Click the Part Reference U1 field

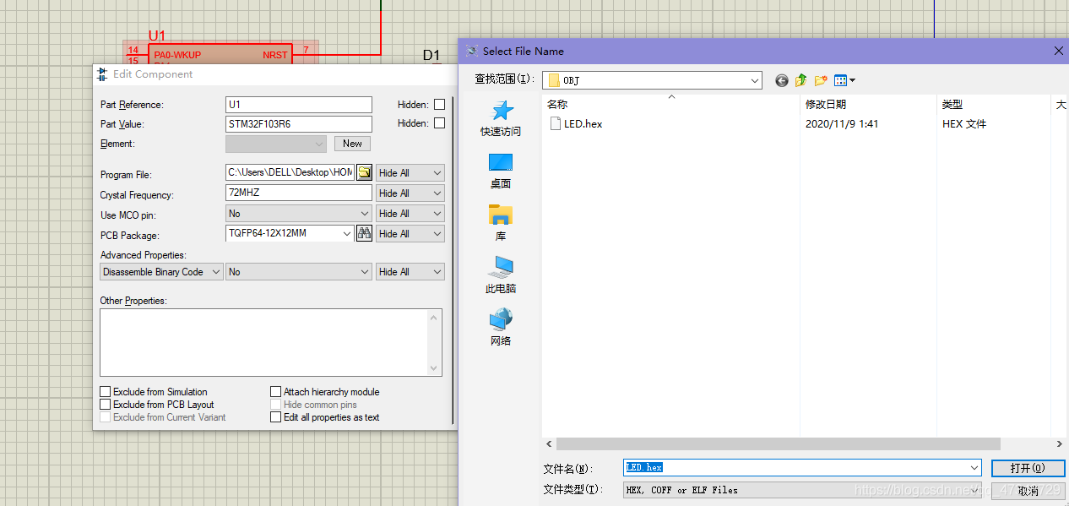pyautogui.click(x=299, y=105)
